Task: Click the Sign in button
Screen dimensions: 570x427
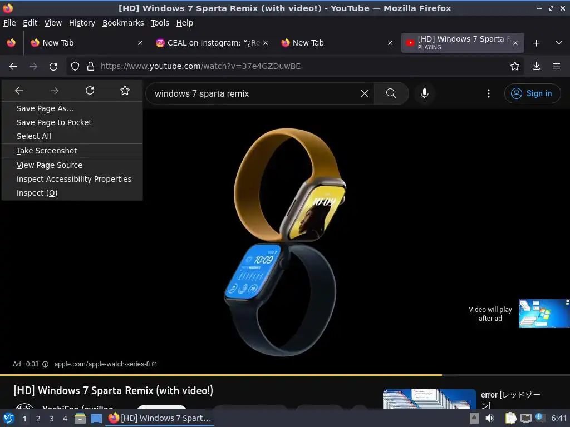Action: pyautogui.click(x=532, y=93)
